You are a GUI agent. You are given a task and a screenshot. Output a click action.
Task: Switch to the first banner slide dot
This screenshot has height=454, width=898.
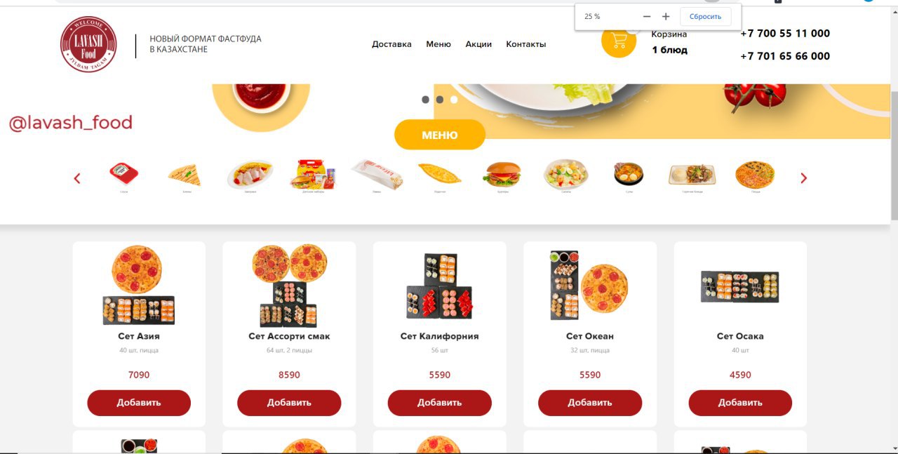pos(425,100)
